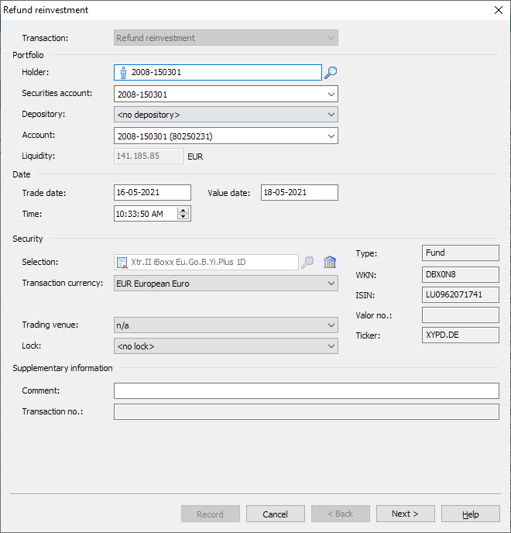Viewport: 511px width, 533px height.
Task: Close the Refund reinvestment dialog
Action: point(498,10)
